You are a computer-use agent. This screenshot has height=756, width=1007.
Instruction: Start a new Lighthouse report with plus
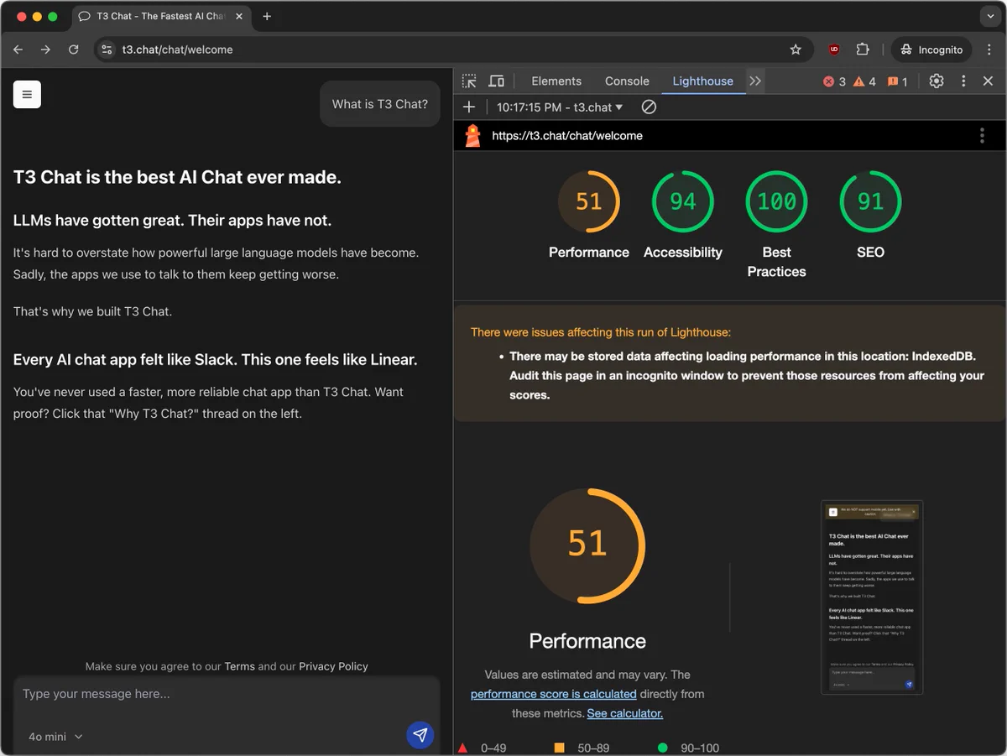point(469,107)
